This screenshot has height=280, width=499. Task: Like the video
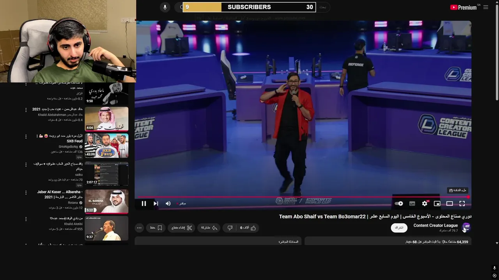(248, 228)
